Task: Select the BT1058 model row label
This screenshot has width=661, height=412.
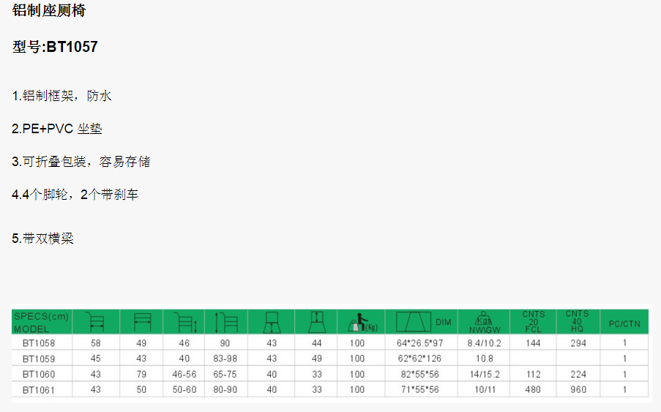Action: click(39, 343)
